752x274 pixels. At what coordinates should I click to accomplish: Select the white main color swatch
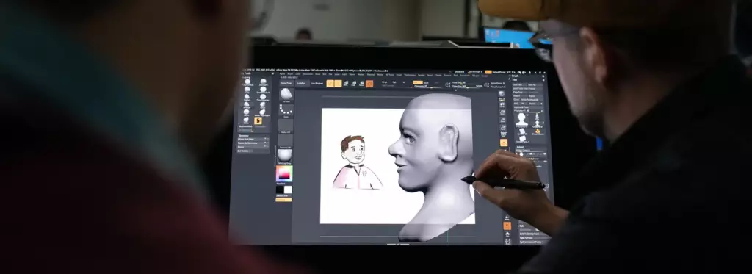point(288,189)
